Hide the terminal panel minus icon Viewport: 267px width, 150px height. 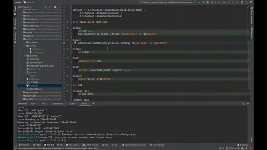[x=248, y=103]
